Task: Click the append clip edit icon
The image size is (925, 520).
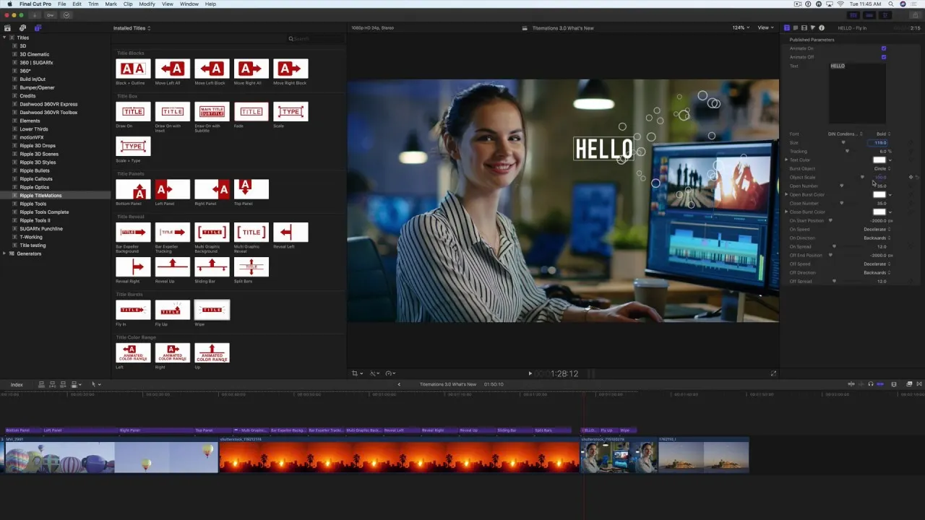Action: (x=64, y=384)
